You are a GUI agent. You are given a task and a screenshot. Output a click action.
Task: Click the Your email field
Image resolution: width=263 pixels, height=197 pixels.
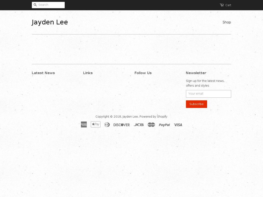tap(208, 94)
